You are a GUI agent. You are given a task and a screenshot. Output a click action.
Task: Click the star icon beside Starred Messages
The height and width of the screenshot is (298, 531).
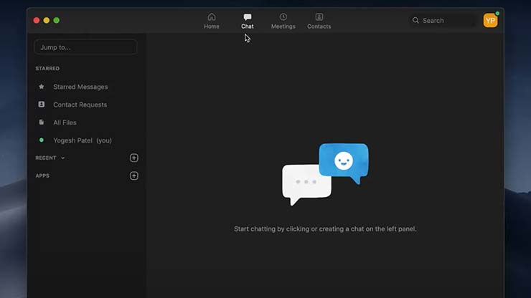pos(42,87)
